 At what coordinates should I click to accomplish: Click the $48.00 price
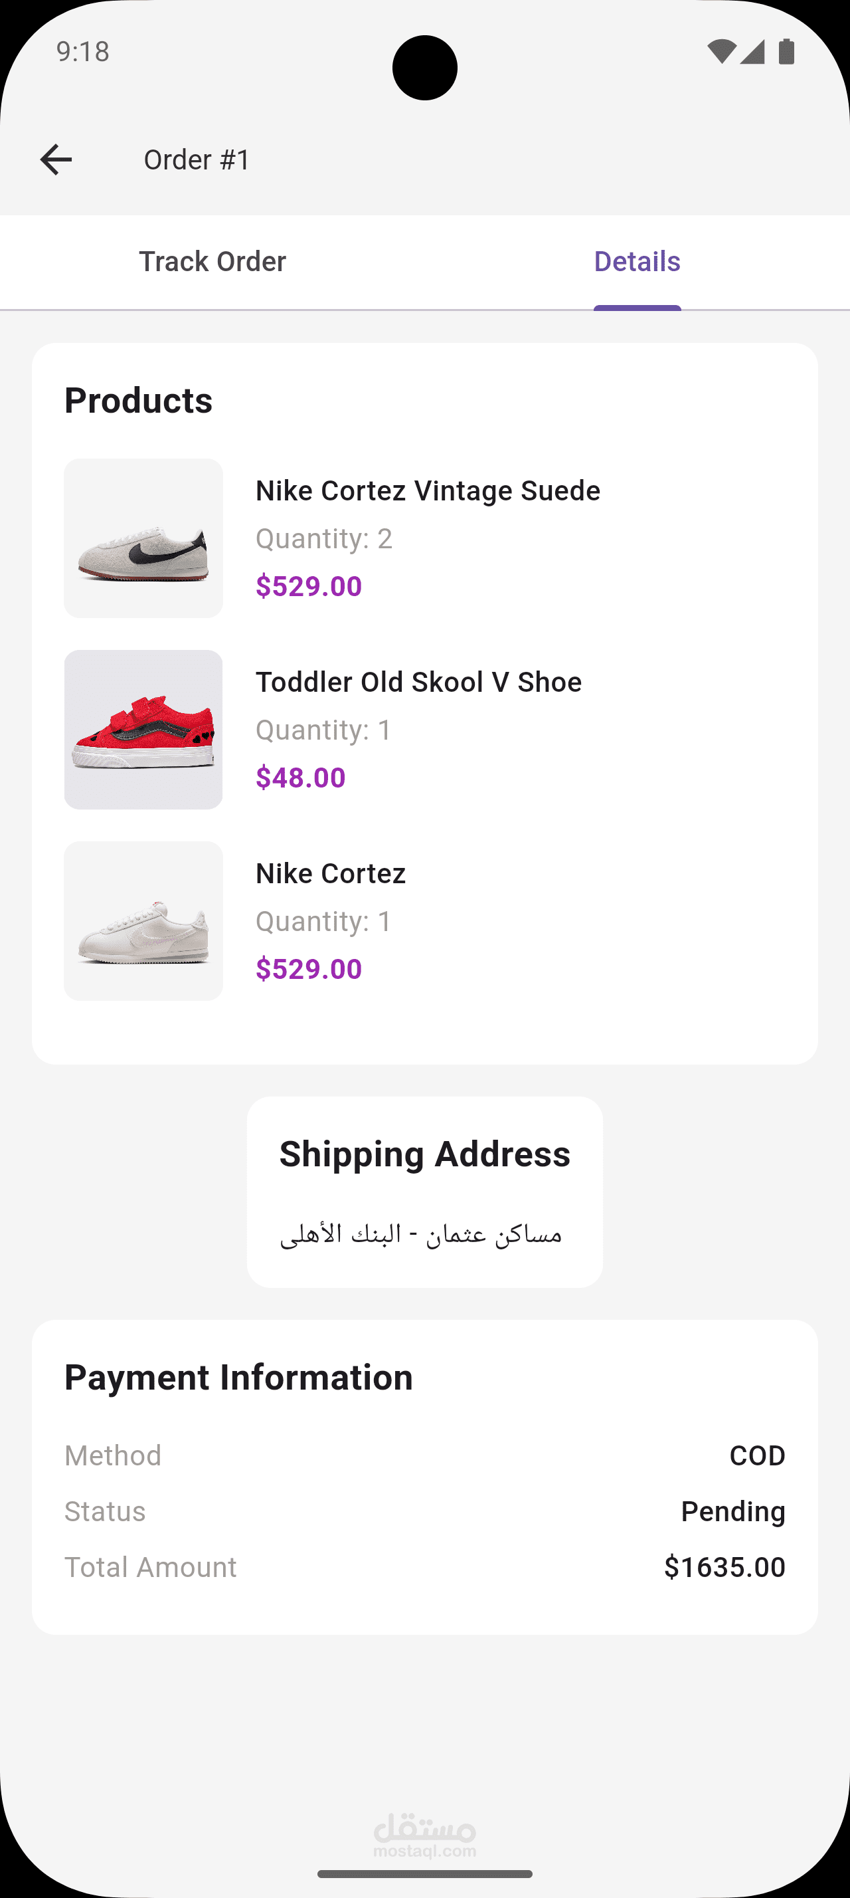coord(300,778)
